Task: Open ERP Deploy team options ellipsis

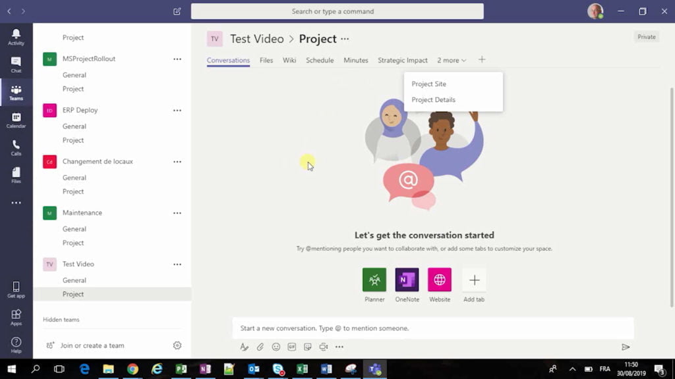Action: coord(177,111)
